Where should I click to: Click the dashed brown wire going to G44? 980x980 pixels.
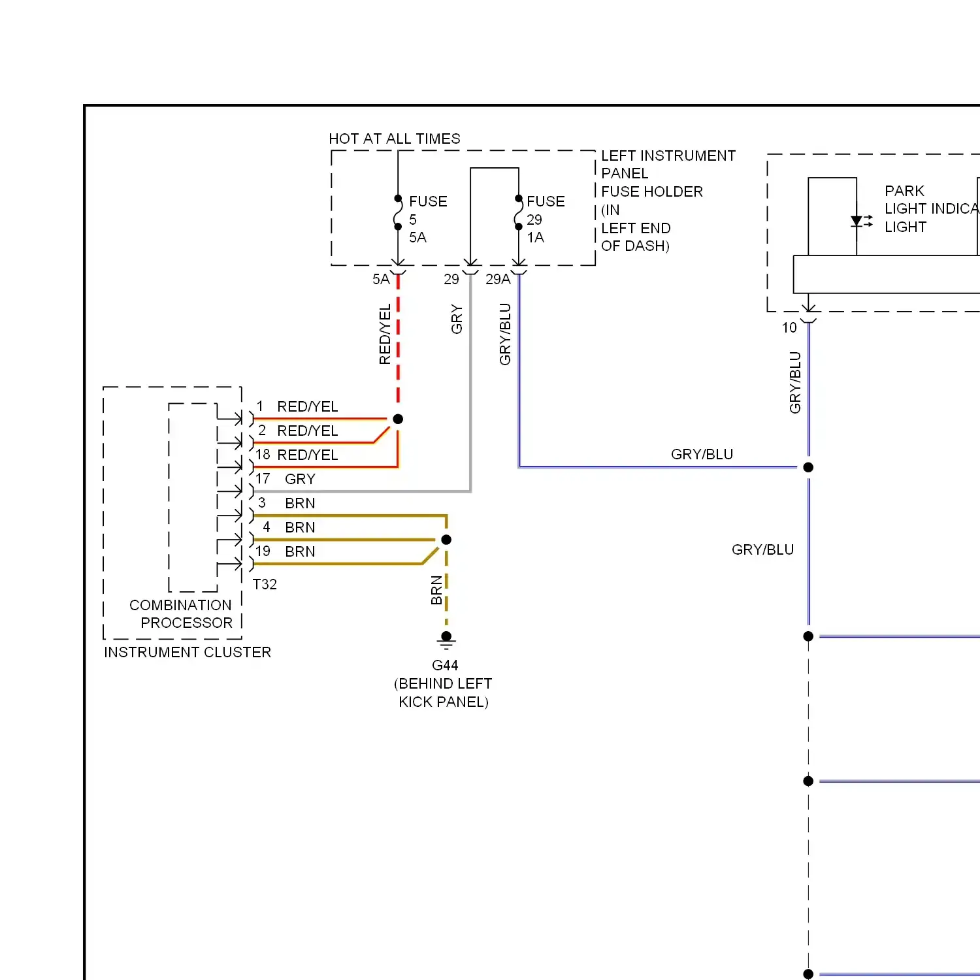pos(446,588)
